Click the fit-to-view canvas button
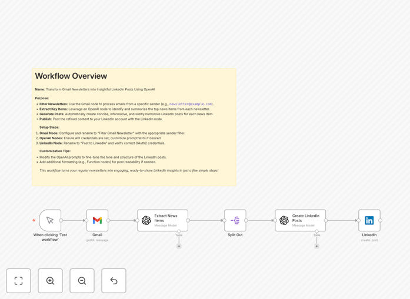The image size is (410, 299). click(x=19, y=281)
